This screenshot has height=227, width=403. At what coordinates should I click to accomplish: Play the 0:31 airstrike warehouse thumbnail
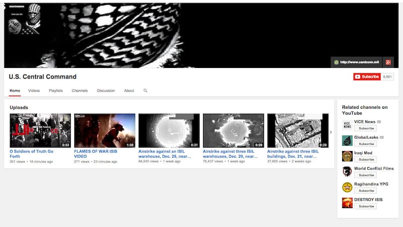point(169,130)
